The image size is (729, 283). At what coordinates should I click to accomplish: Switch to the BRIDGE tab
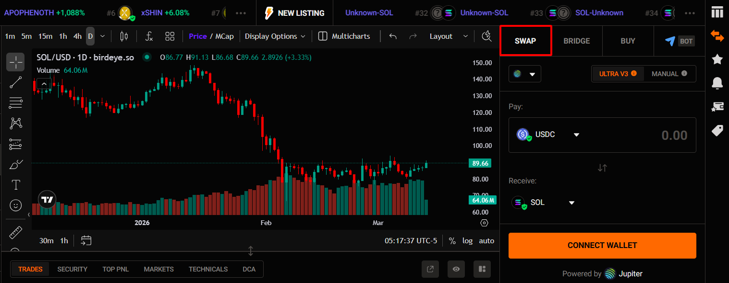pyautogui.click(x=576, y=41)
